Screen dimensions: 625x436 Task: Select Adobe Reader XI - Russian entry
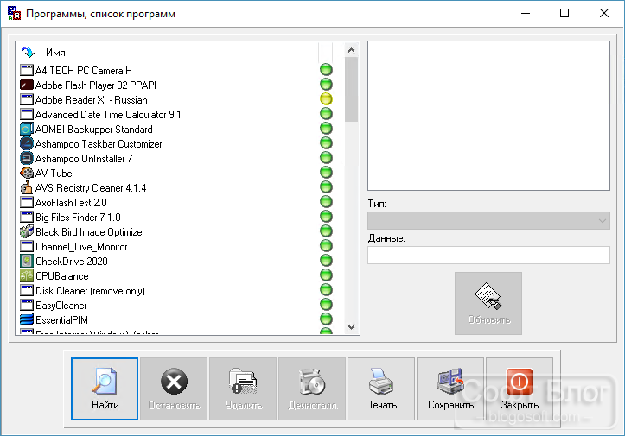click(92, 100)
